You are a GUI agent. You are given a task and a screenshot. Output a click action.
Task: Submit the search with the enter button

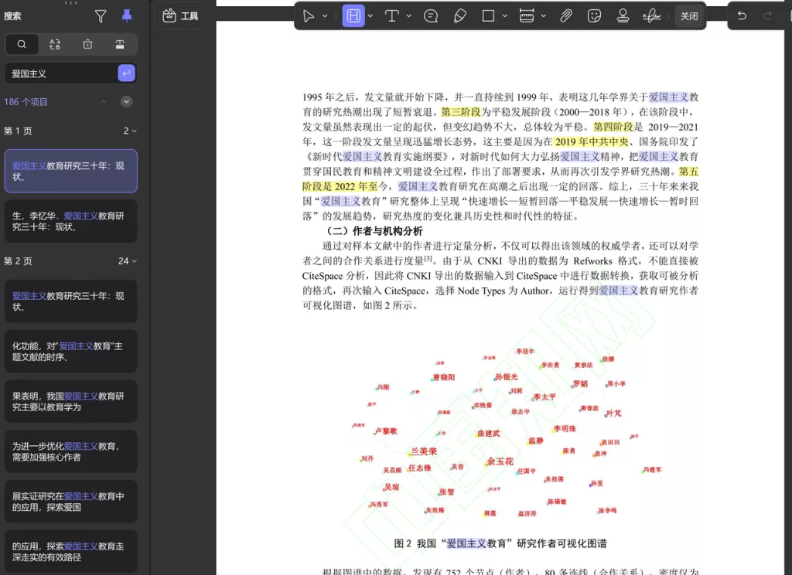126,73
